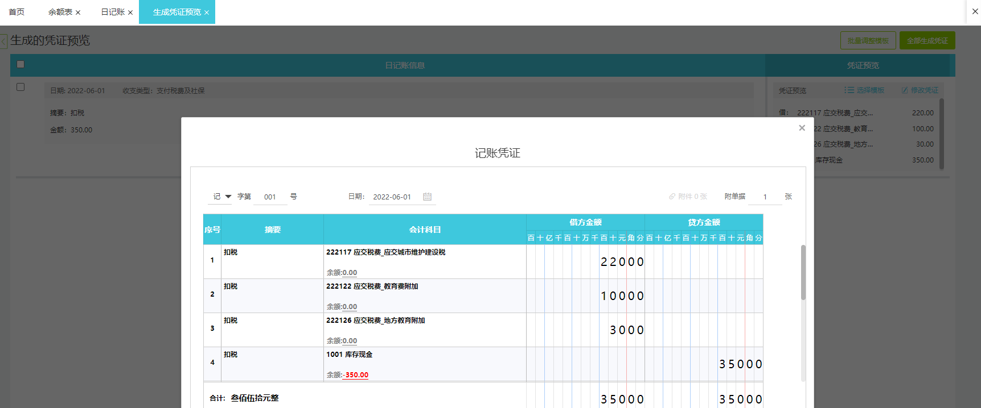Click the voucher number field 001
Screen dimensions: 981x408
click(270, 197)
